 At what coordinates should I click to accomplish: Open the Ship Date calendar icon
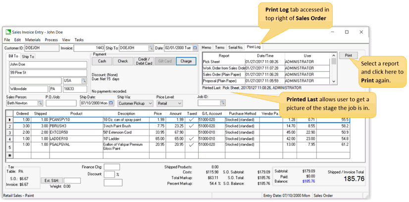pyautogui.click(x=110, y=103)
